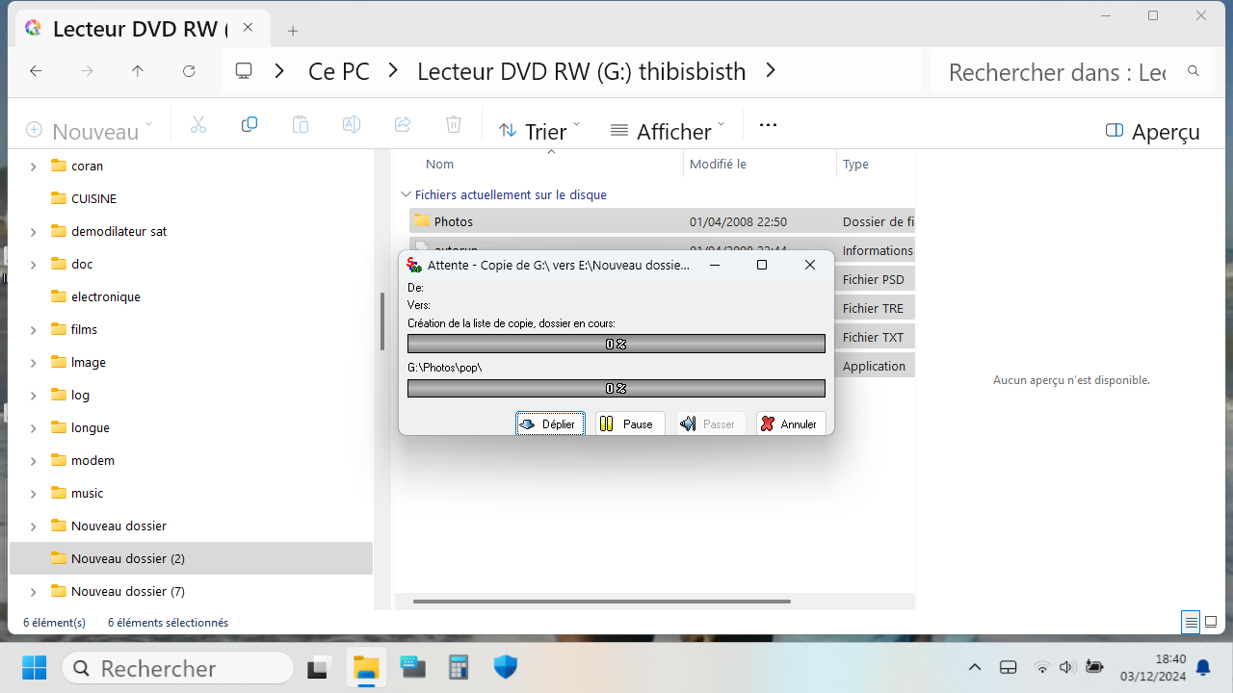
Task: Expand the coran folder in the tree
Action: pyautogui.click(x=33, y=167)
